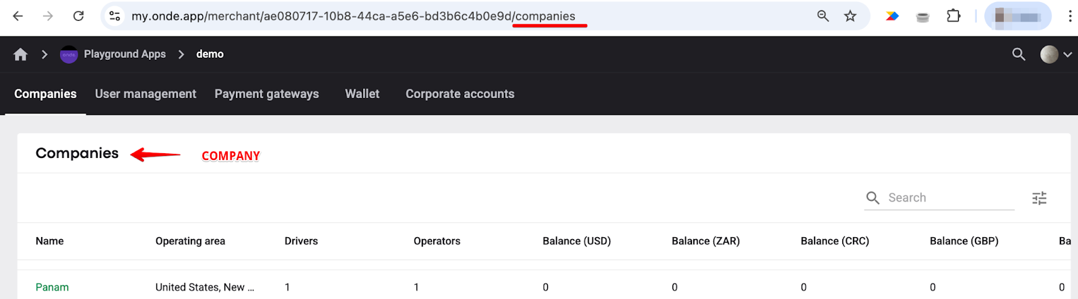Open Chrome three-dot menu
The height and width of the screenshot is (299, 1078).
coord(1070,16)
